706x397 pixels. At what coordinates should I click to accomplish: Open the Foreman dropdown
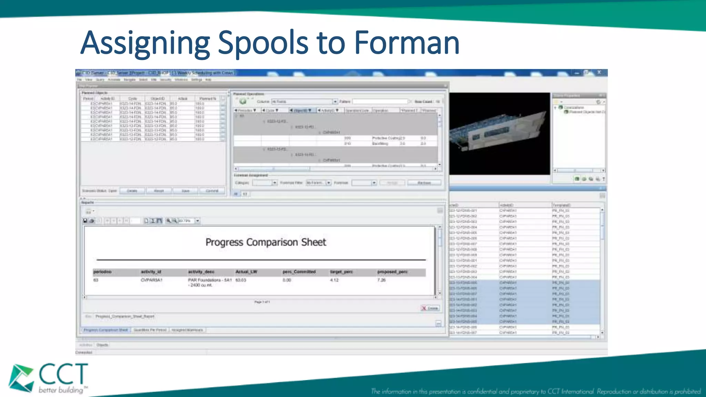click(374, 183)
